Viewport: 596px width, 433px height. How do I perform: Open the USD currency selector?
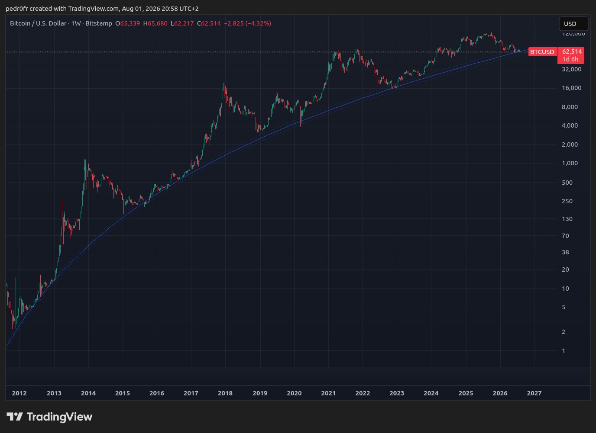[x=573, y=24]
